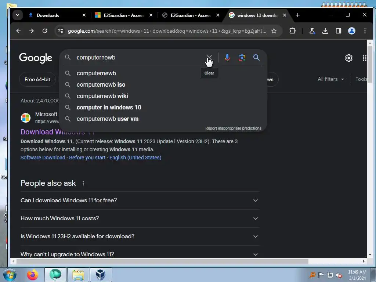Open People also ask options menu

coord(83,183)
